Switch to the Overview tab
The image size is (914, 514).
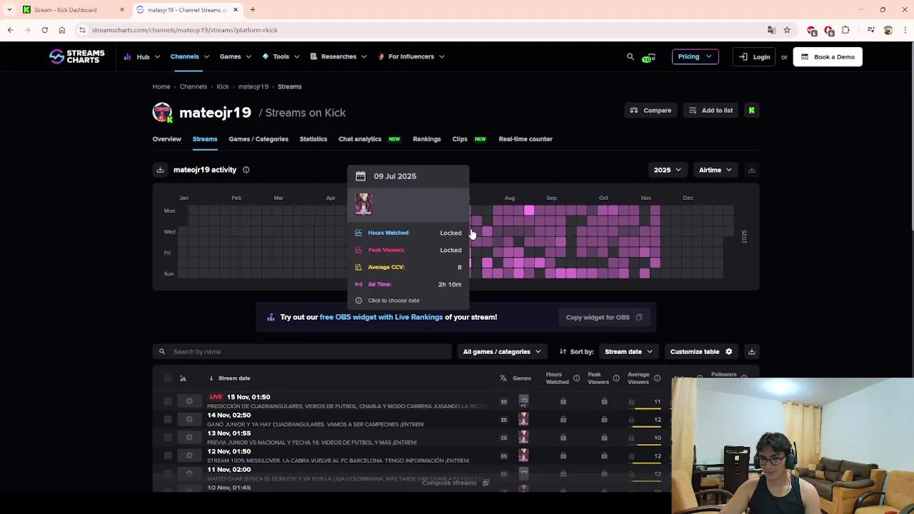coord(166,139)
